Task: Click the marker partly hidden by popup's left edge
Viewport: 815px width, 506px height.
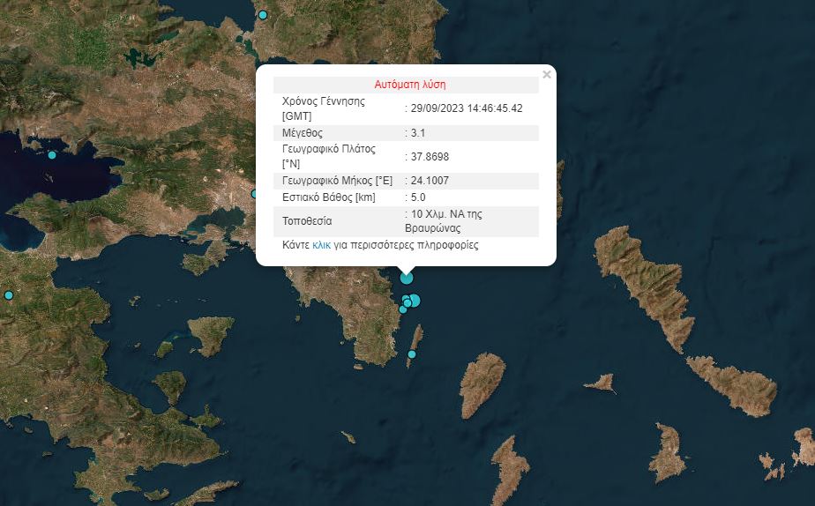Action: coord(254,194)
